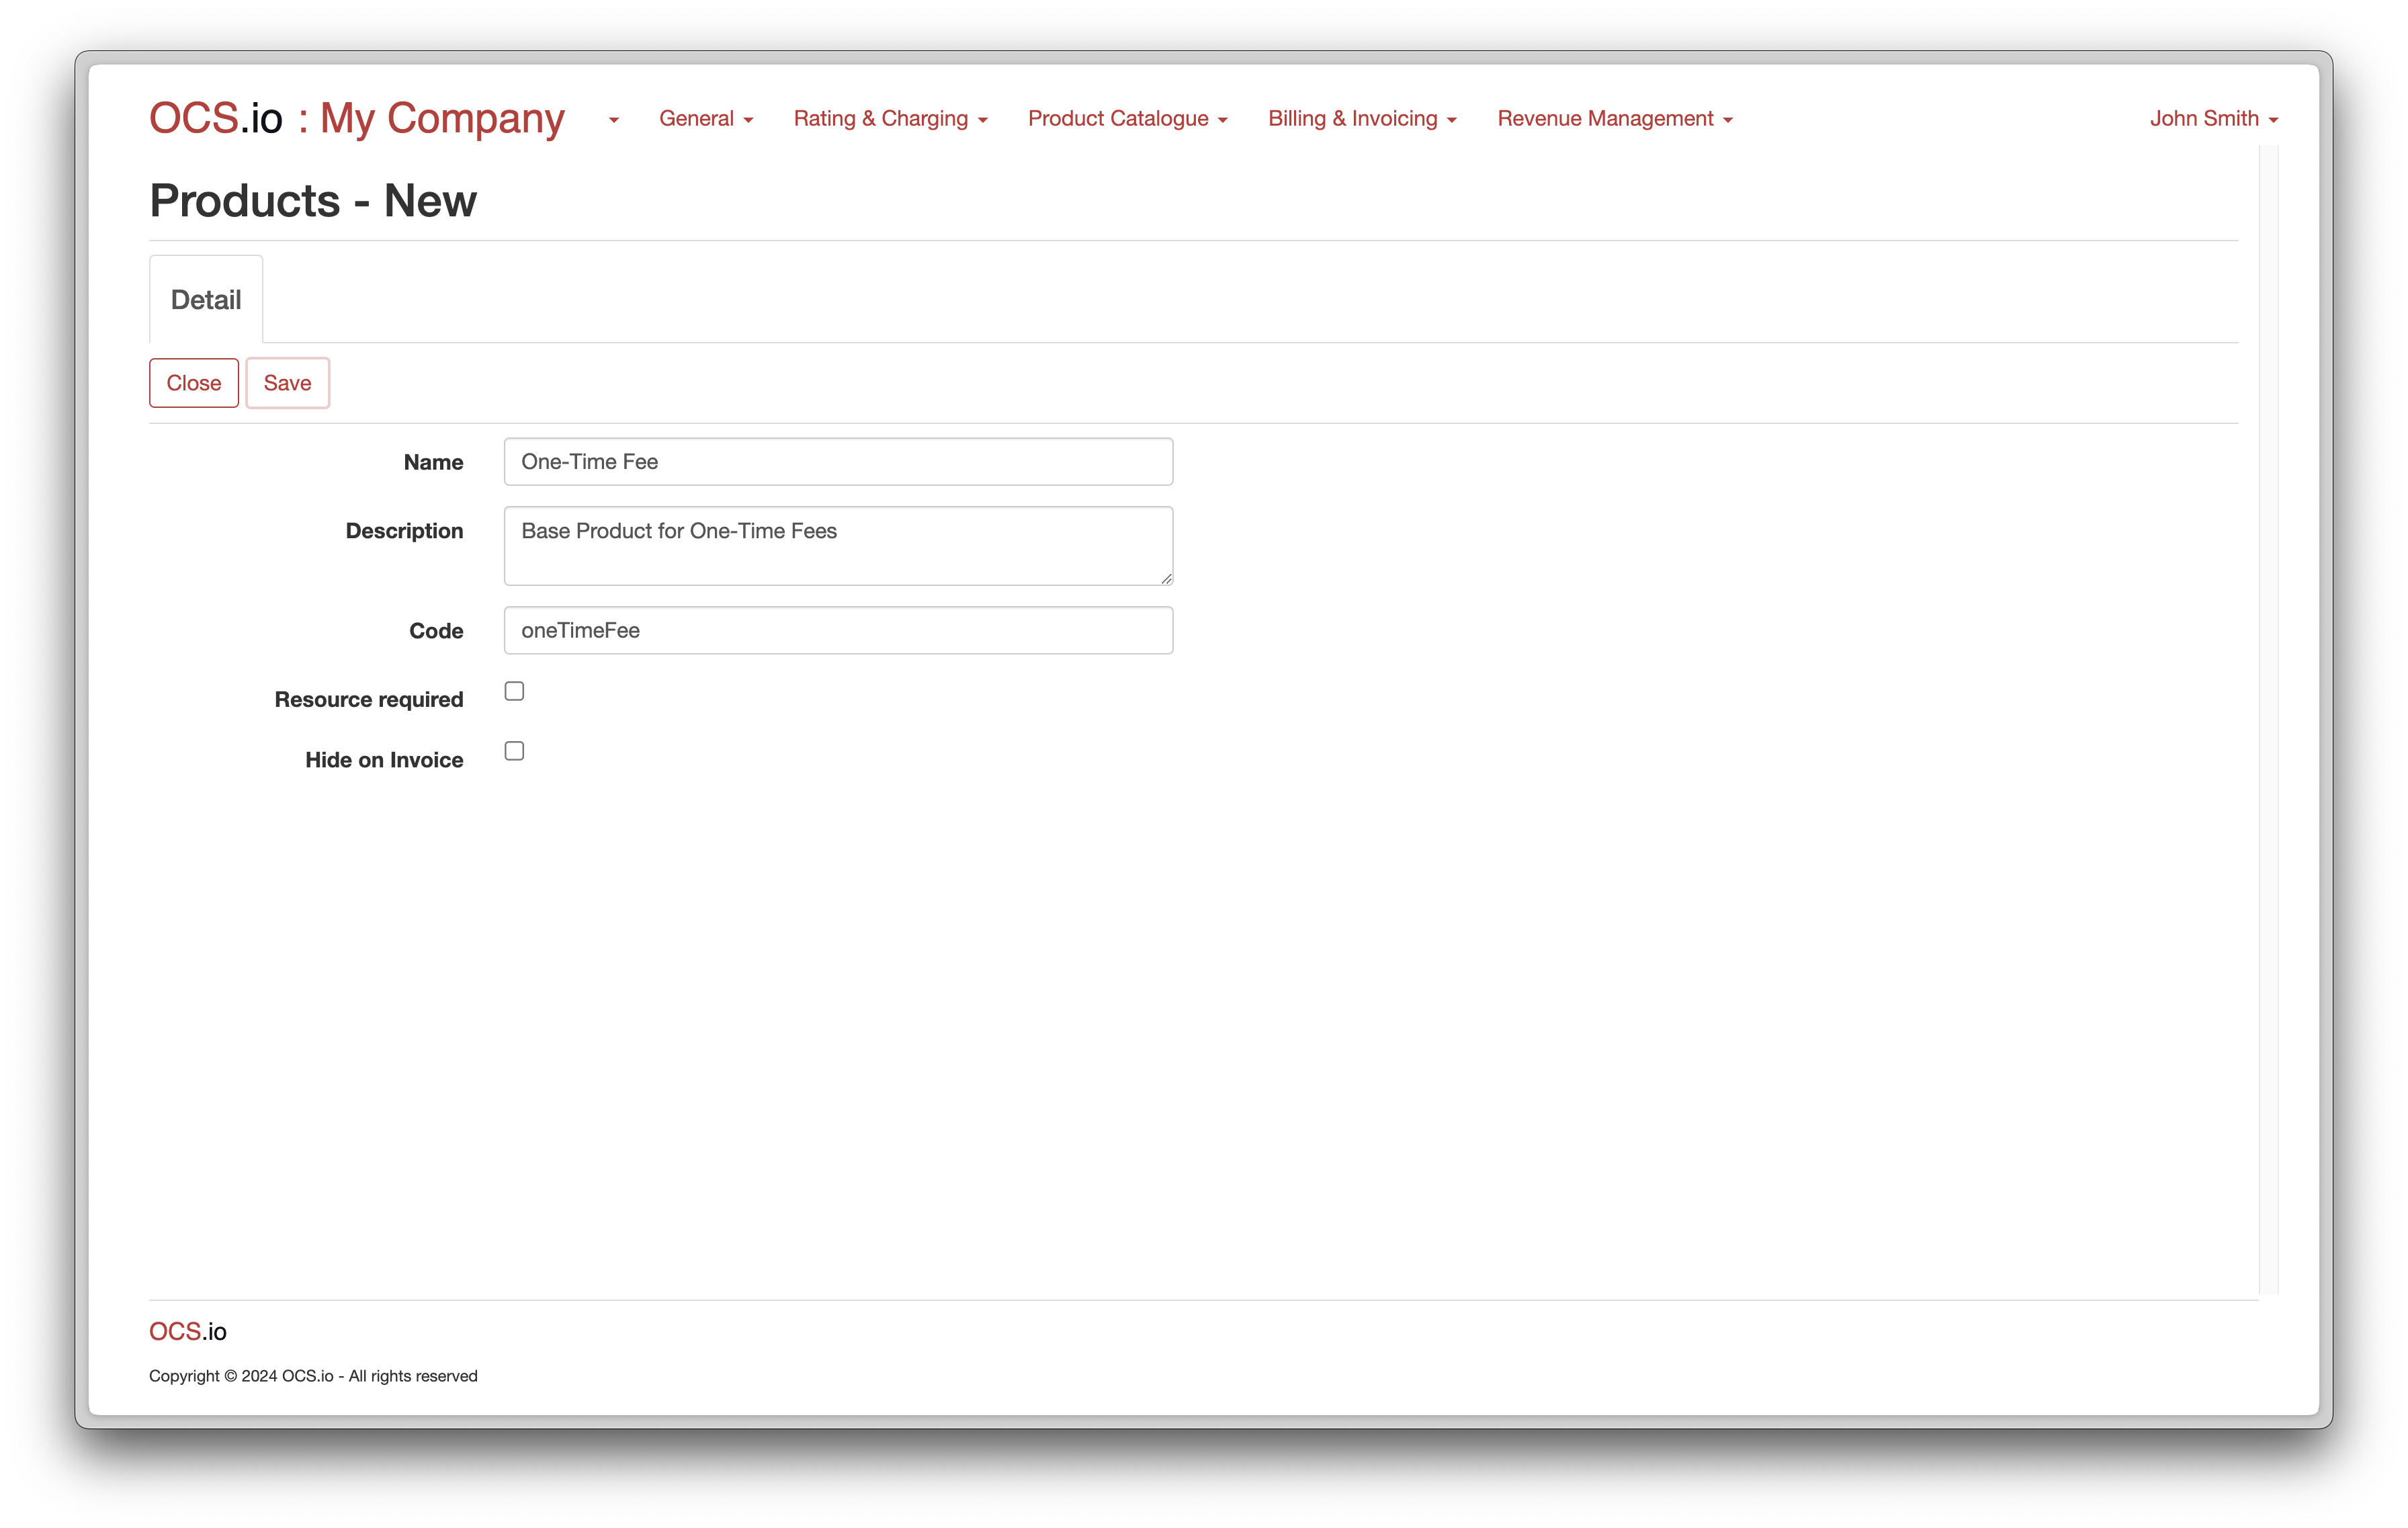
Task: Enable the Resource required checkbox
Action: coord(514,691)
